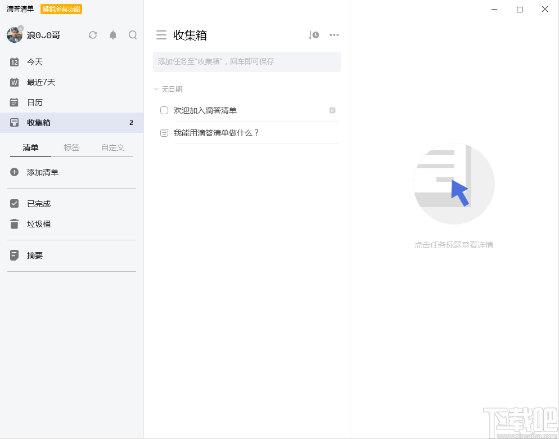
Task: Click the sort-by-time icon in 收集箱
Action: 313,35
